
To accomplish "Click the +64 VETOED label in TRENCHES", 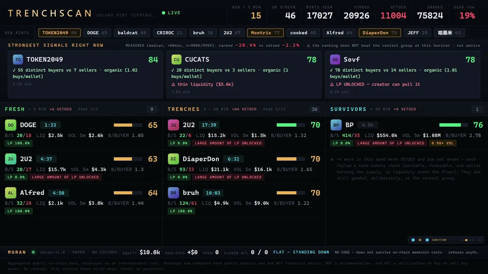I will coord(244,109).
